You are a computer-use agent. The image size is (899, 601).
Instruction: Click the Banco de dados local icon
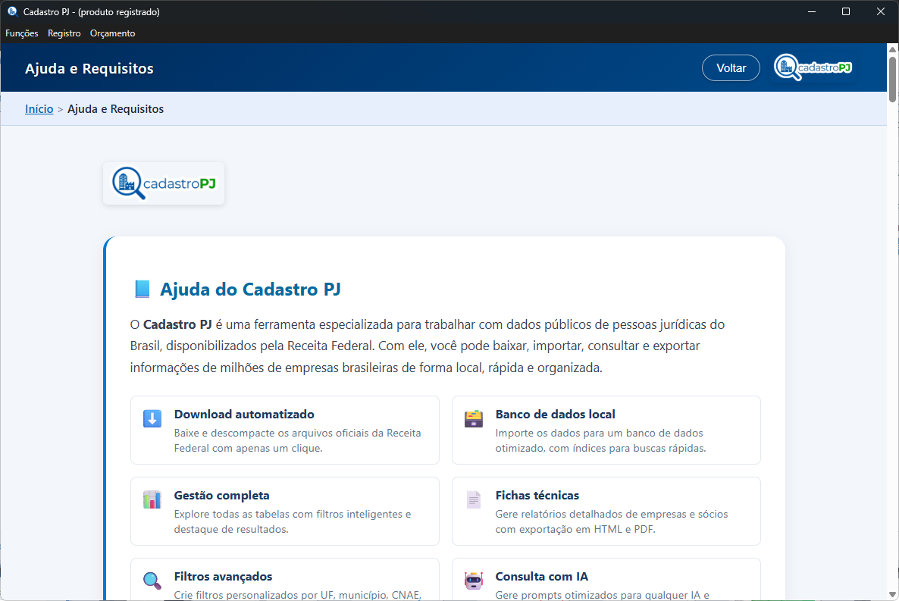[x=474, y=419]
